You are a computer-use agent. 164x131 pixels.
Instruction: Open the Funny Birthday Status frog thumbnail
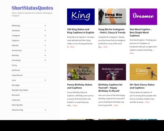tap(81, 72)
